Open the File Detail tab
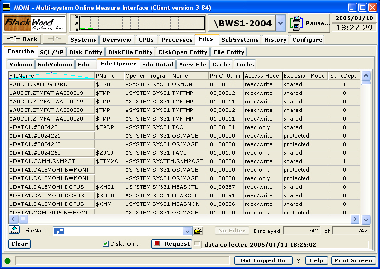Screen dimensions: 380x269 click(x=157, y=65)
